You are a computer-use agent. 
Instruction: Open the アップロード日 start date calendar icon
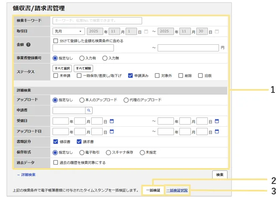pos(112,131)
